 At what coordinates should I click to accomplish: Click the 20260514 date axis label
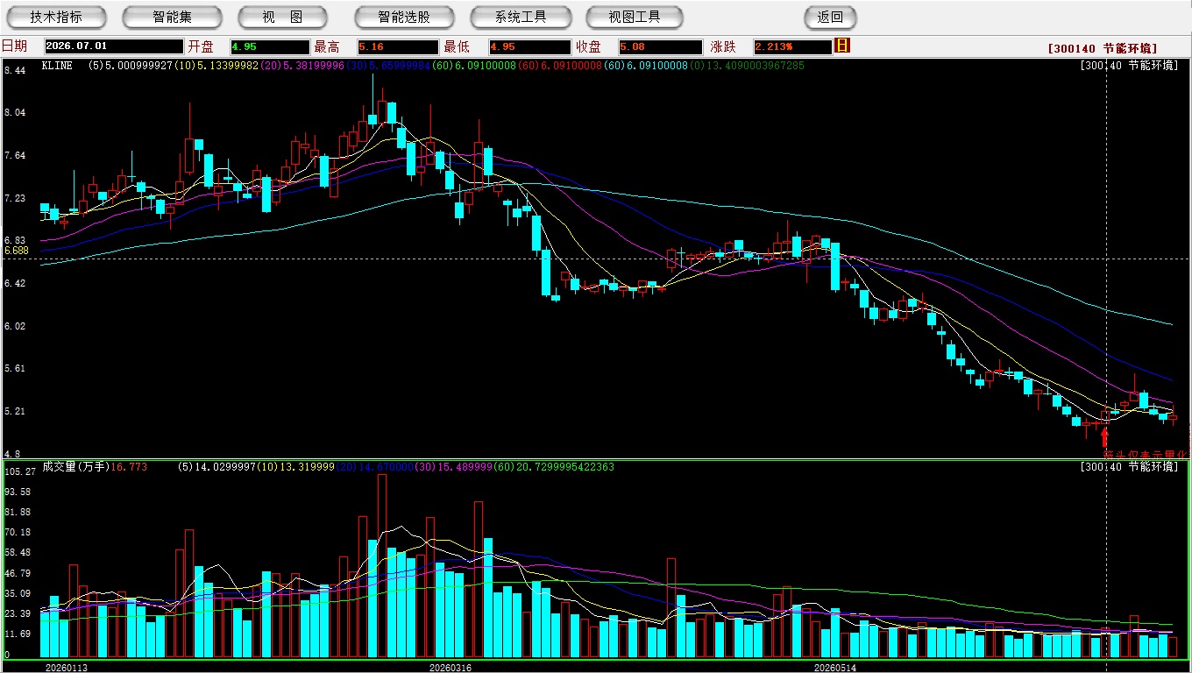[x=835, y=668]
